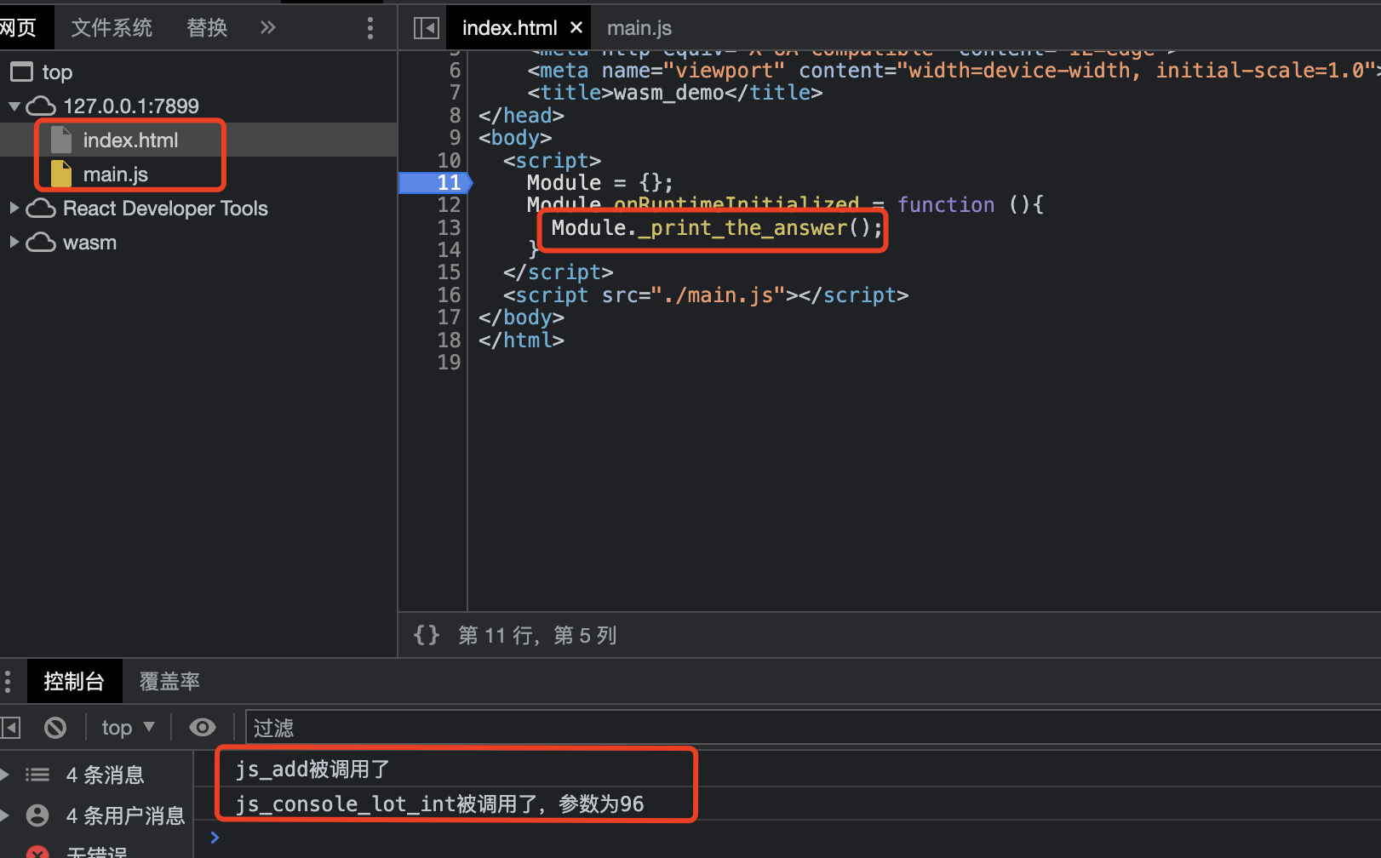Clear the console
Viewport: 1381px width, 858px height.
(55, 727)
